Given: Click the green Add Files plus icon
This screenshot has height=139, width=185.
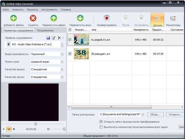Looking at the screenshot, I should coord(14,18).
